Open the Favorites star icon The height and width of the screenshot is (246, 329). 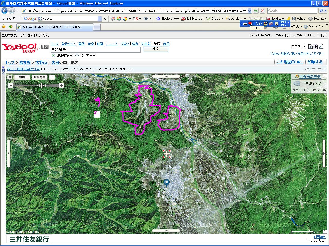tap(4, 27)
